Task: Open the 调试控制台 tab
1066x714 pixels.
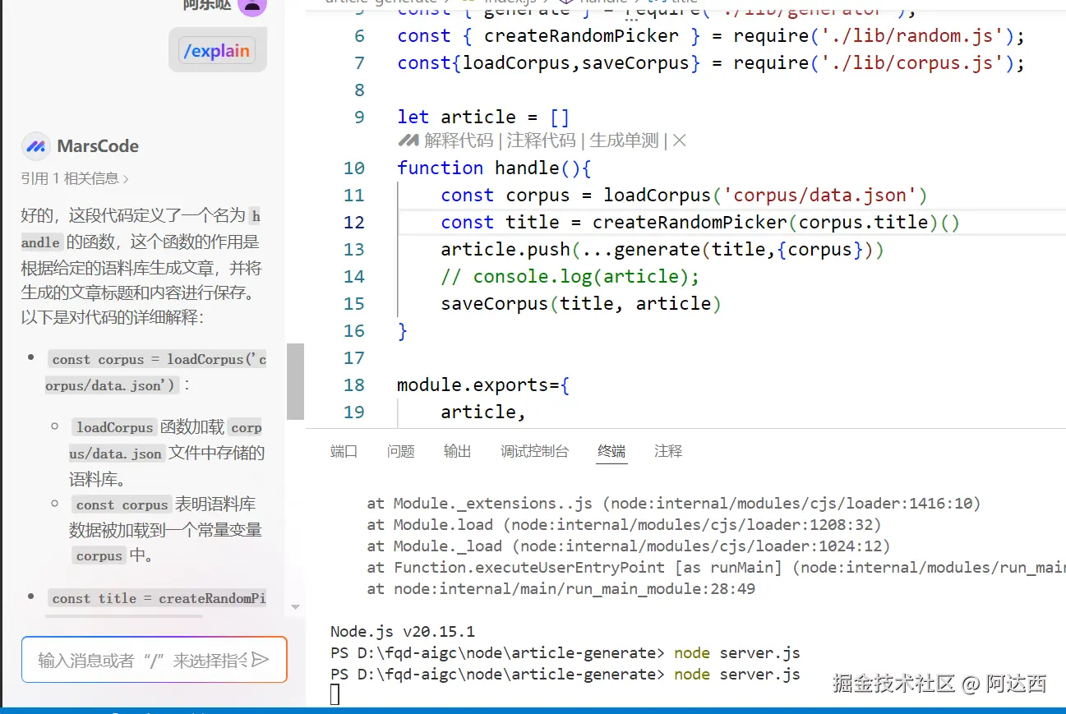Action: (535, 451)
